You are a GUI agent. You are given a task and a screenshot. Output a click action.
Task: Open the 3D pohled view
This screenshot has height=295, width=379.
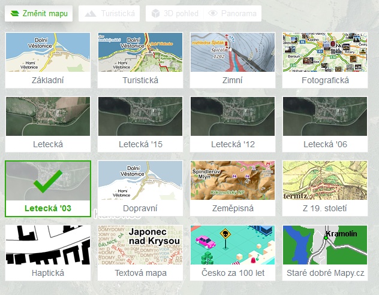point(173,13)
